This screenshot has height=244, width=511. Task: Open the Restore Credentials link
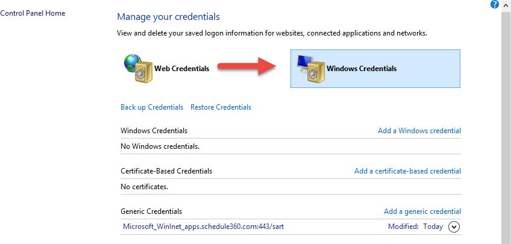coord(221,107)
